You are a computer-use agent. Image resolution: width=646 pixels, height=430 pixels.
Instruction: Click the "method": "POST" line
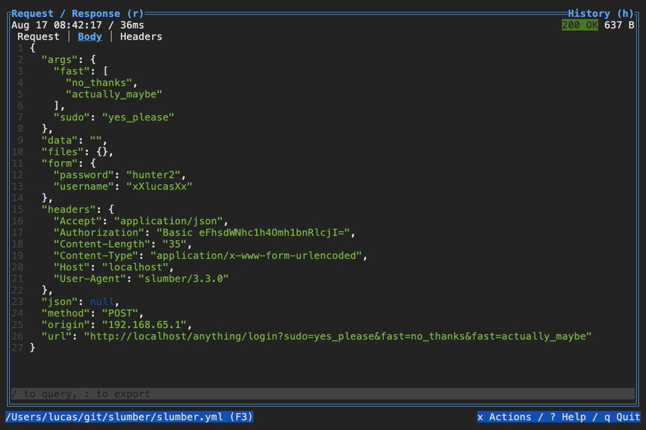(x=93, y=313)
